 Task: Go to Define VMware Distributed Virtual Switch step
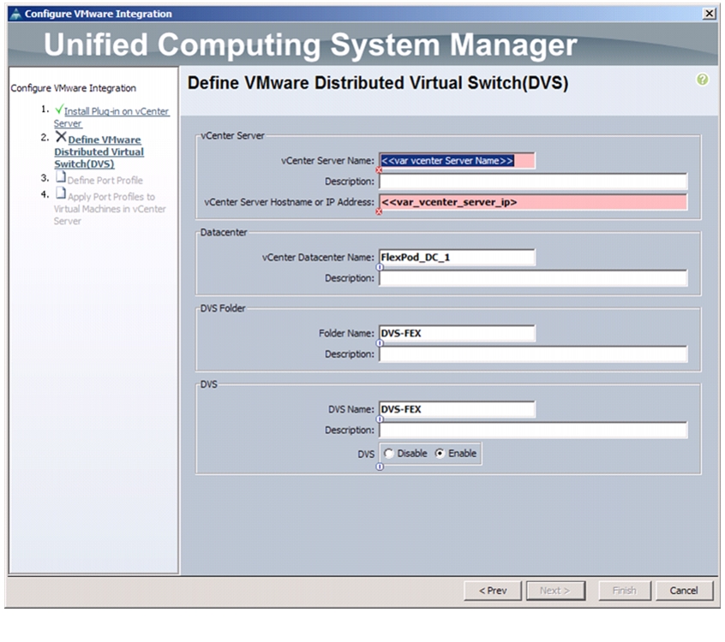[x=99, y=152]
